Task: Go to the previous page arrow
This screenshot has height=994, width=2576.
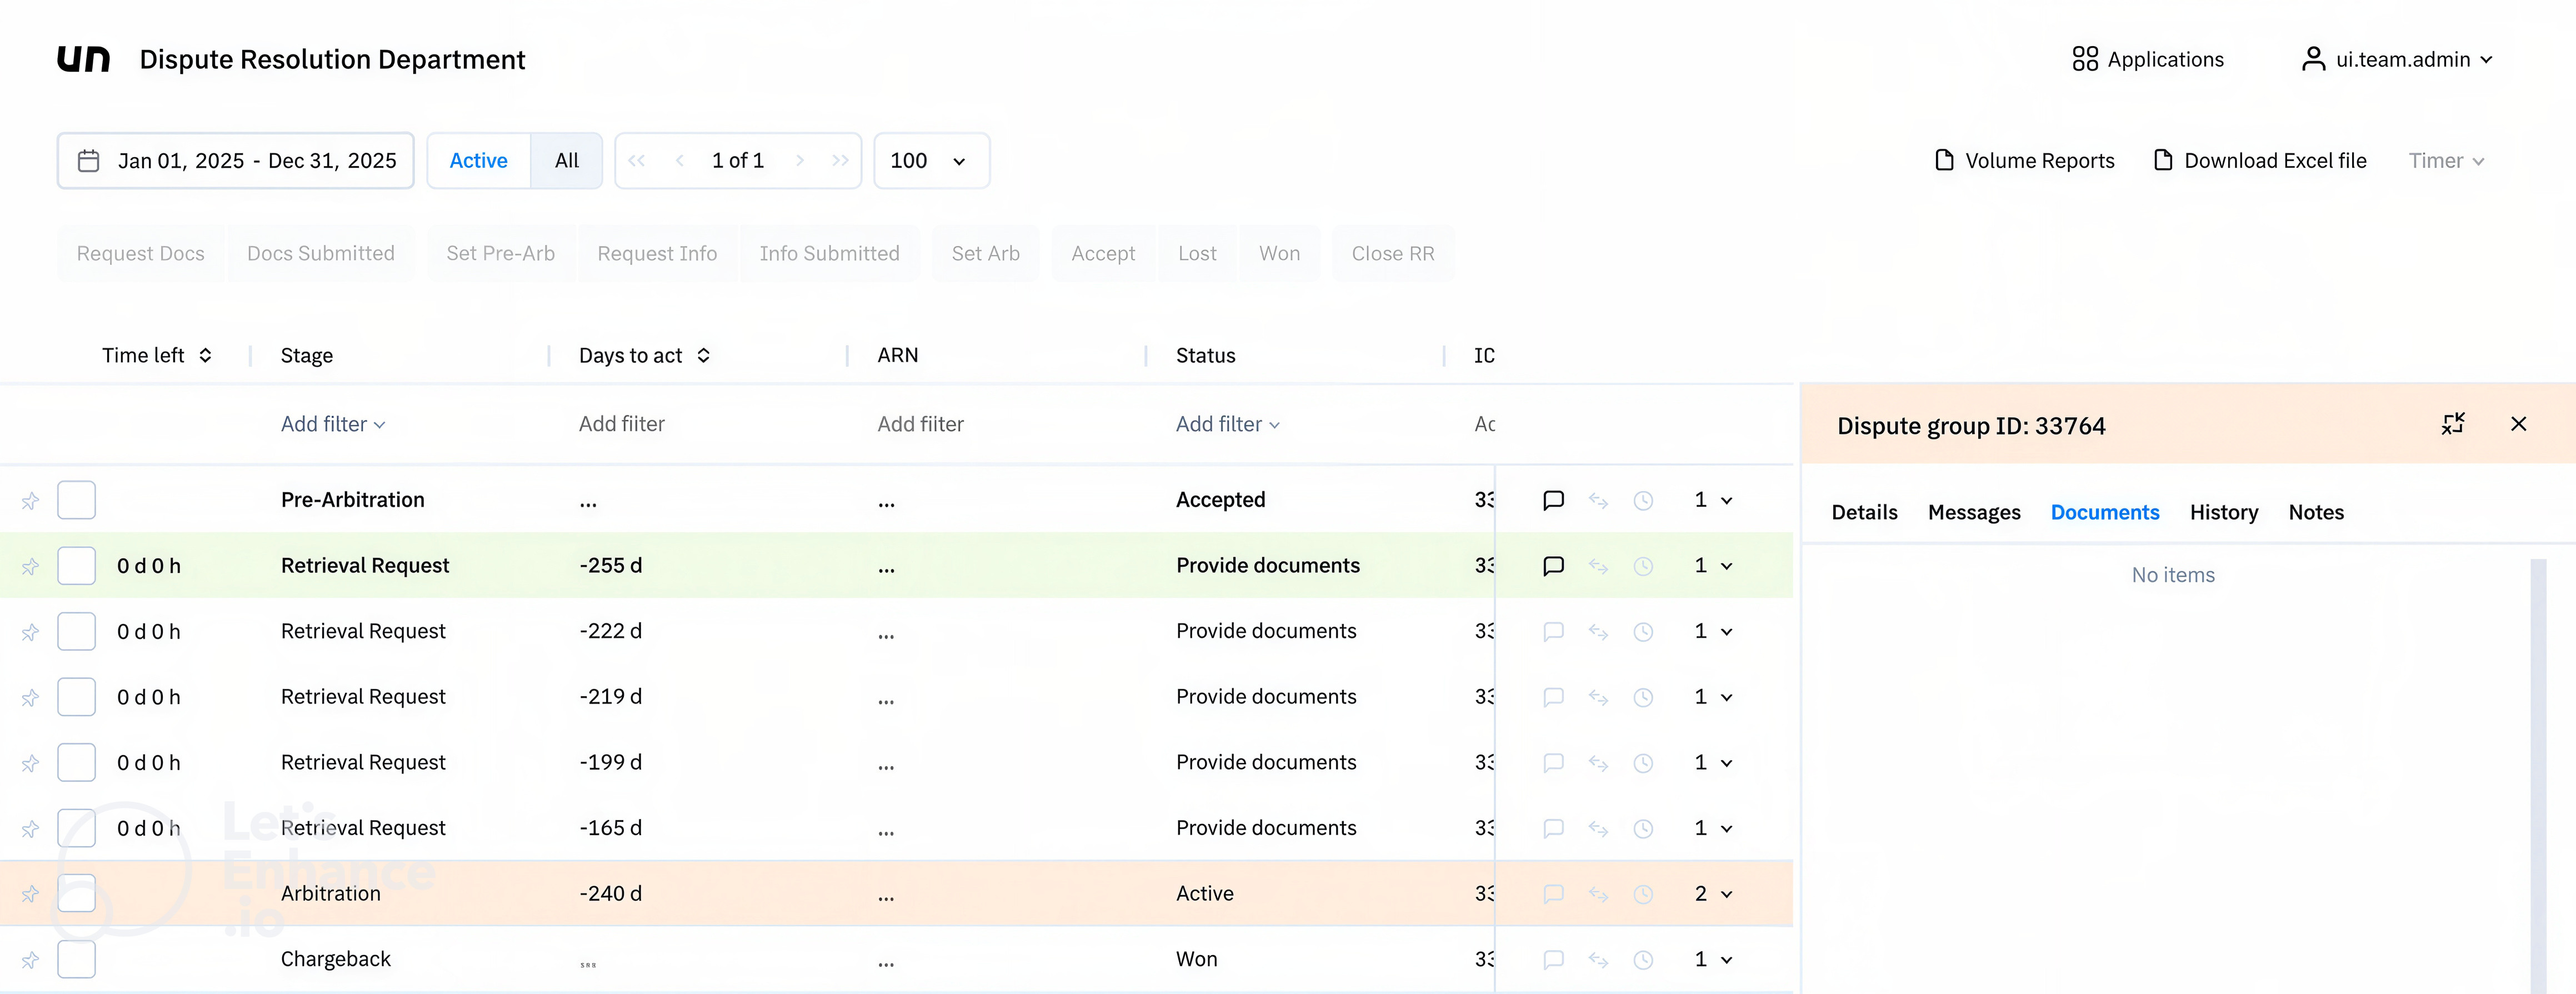Action: coord(680,161)
